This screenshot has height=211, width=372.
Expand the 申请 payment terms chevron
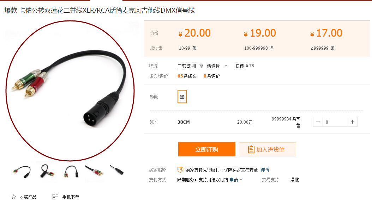[x=241, y=180]
